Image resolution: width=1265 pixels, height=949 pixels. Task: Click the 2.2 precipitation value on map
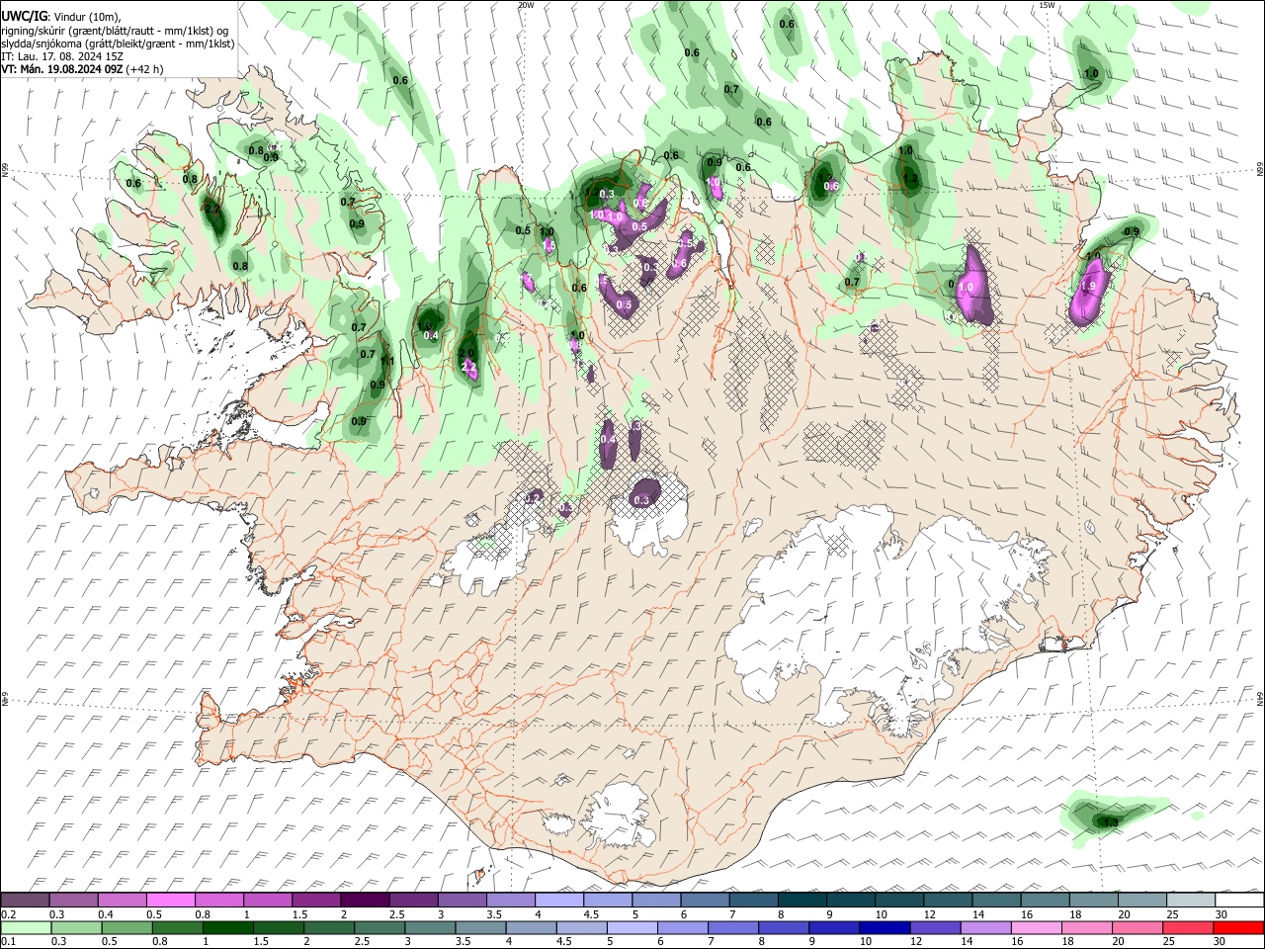469,367
